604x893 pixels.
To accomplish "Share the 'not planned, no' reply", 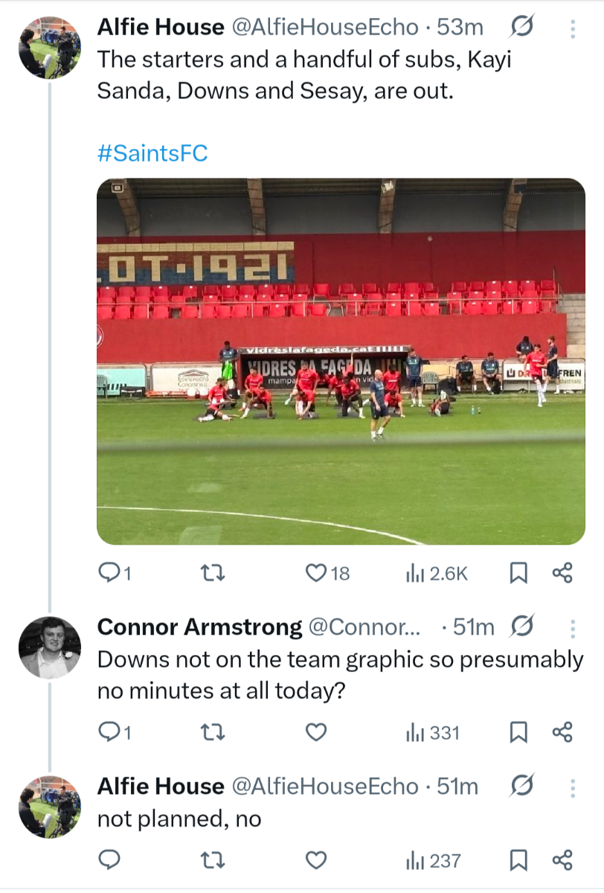I will [562, 861].
